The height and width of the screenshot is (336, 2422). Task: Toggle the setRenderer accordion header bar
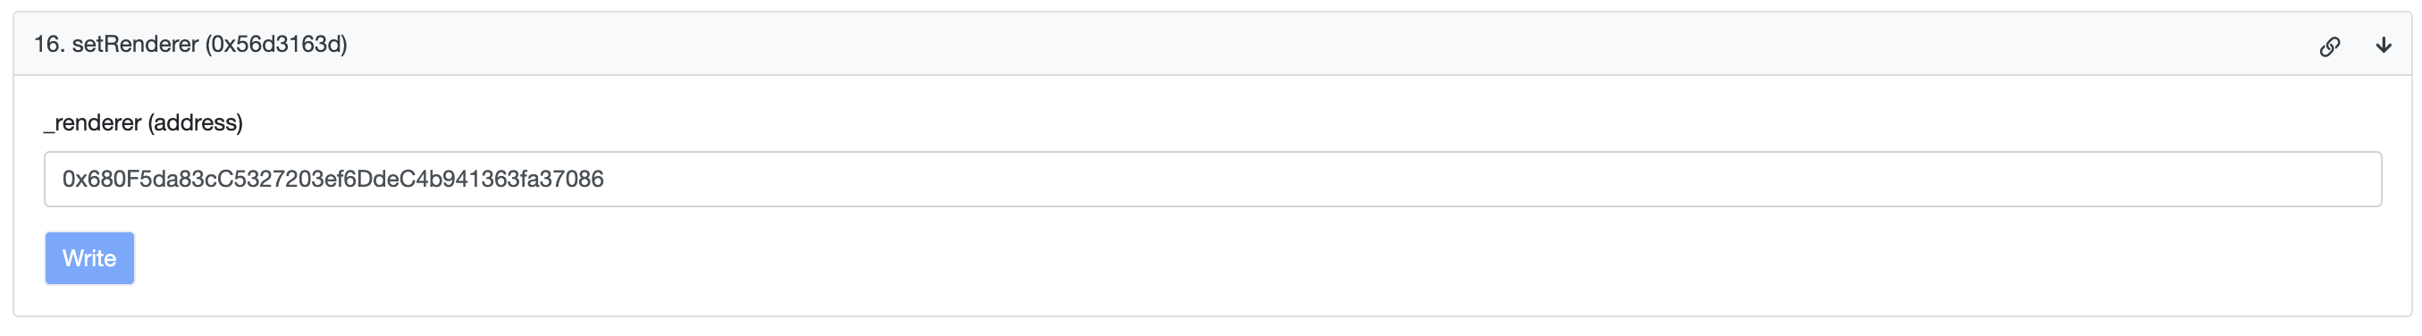[x=1212, y=45]
